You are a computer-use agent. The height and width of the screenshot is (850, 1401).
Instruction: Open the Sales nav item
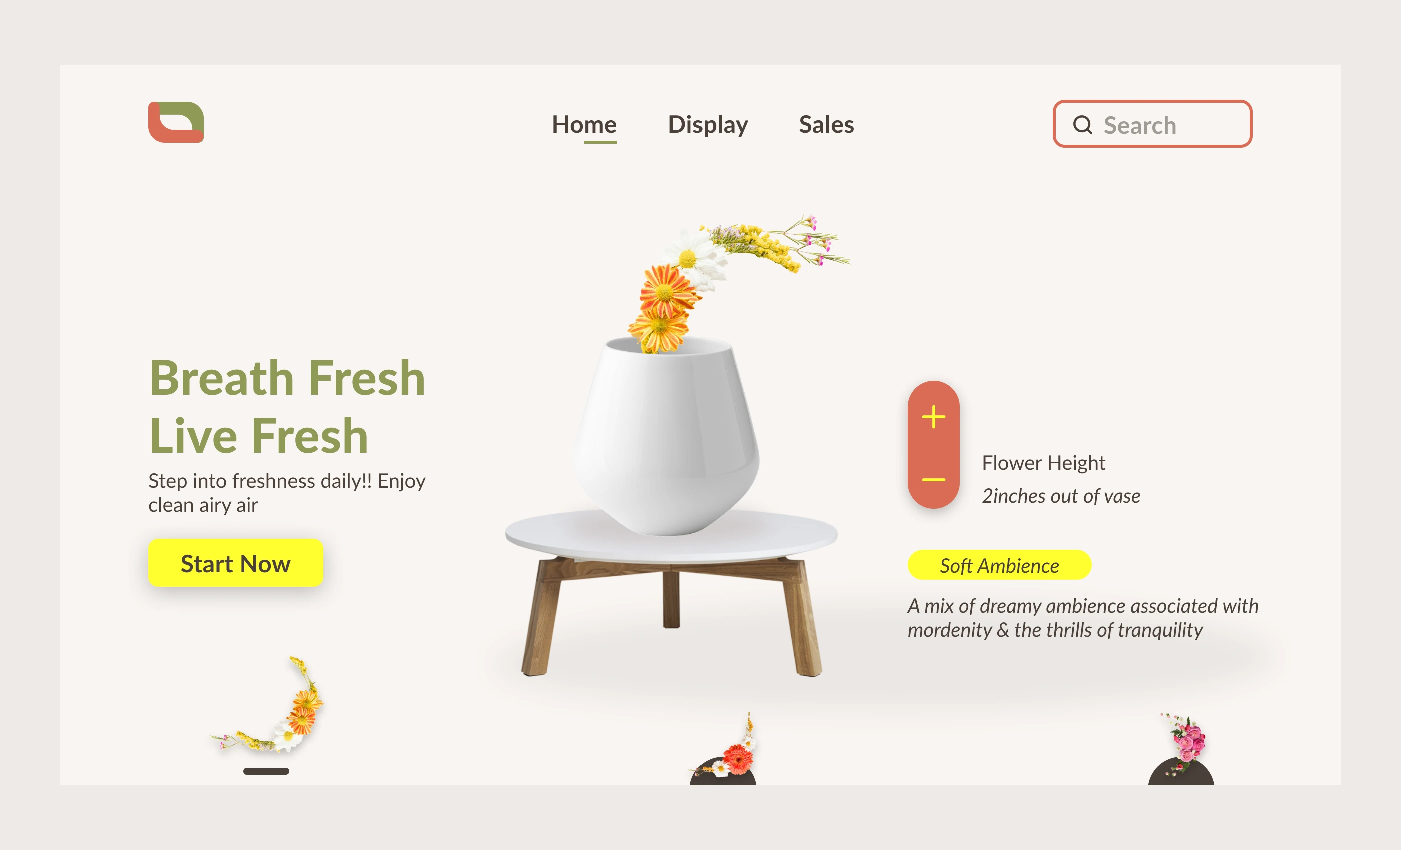pyautogui.click(x=826, y=124)
